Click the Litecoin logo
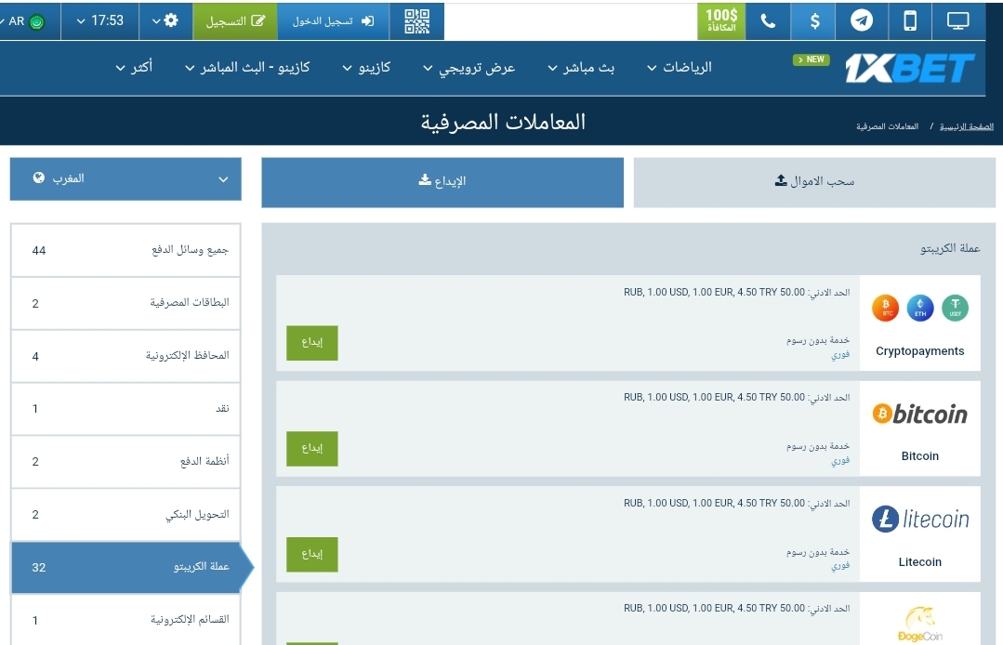The width and height of the screenshot is (1003, 645). pyautogui.click(x=920, y=520)
